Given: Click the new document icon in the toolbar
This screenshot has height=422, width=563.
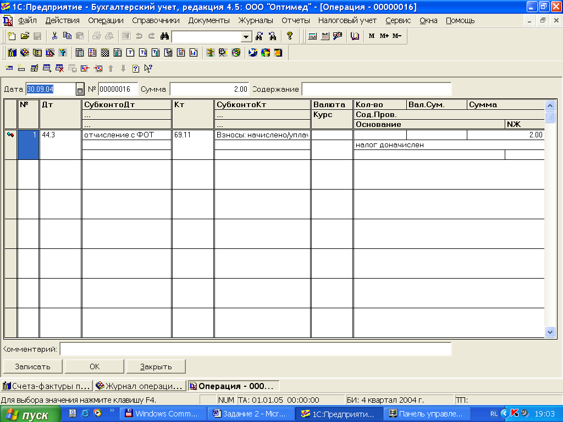Looking at the screenshot, I should coord(12,36).
